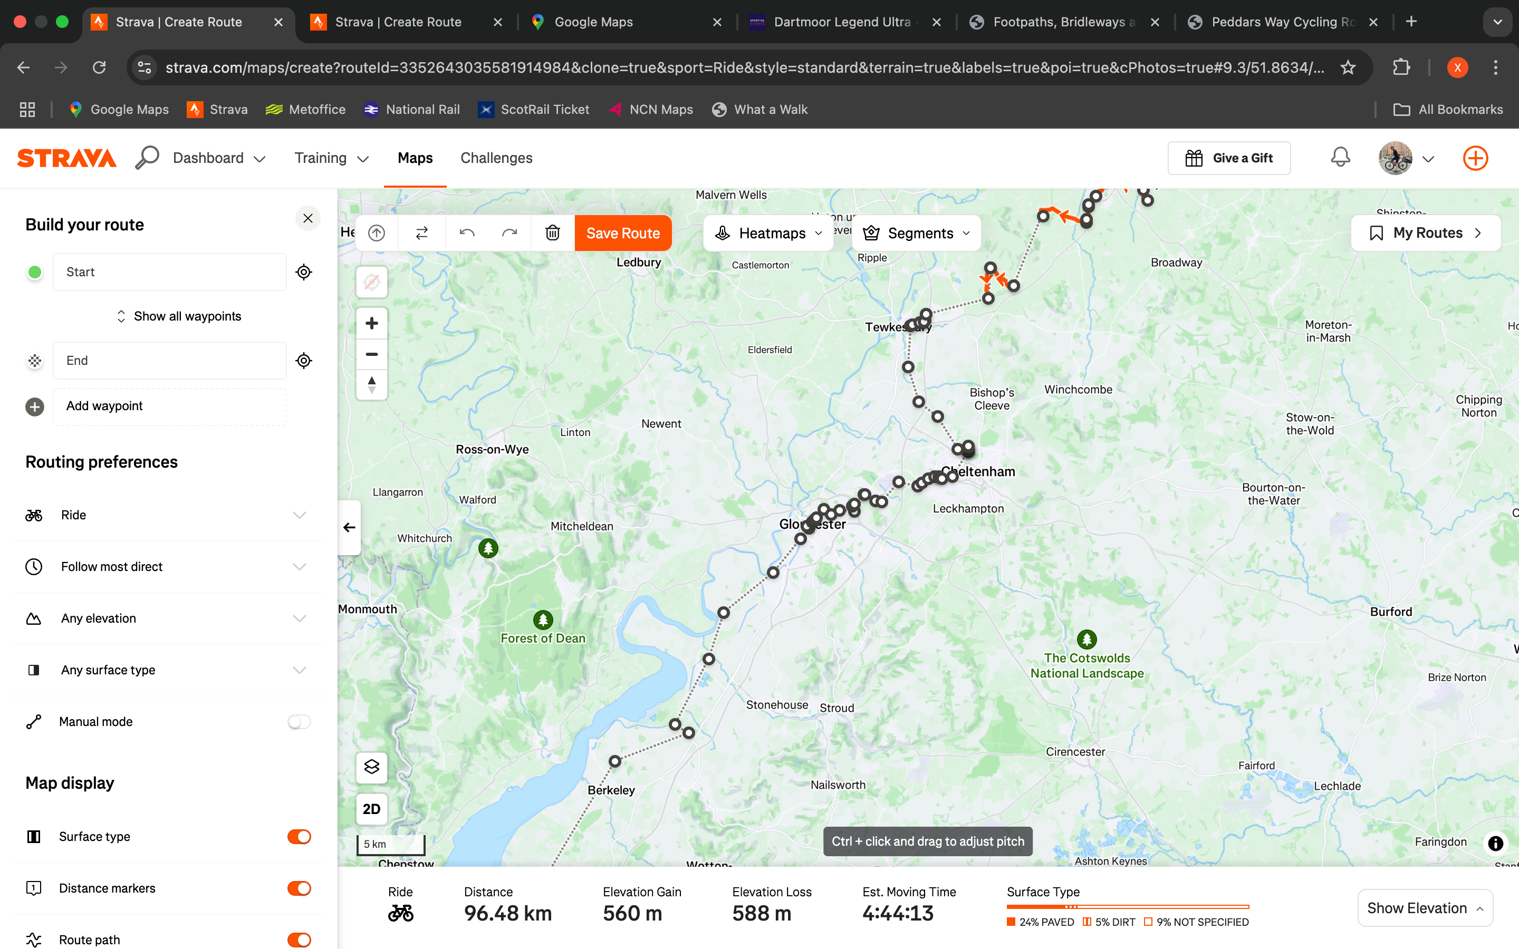
Task: Click the Strava logo
Action: pyautogui.click(x=66, y=158)
